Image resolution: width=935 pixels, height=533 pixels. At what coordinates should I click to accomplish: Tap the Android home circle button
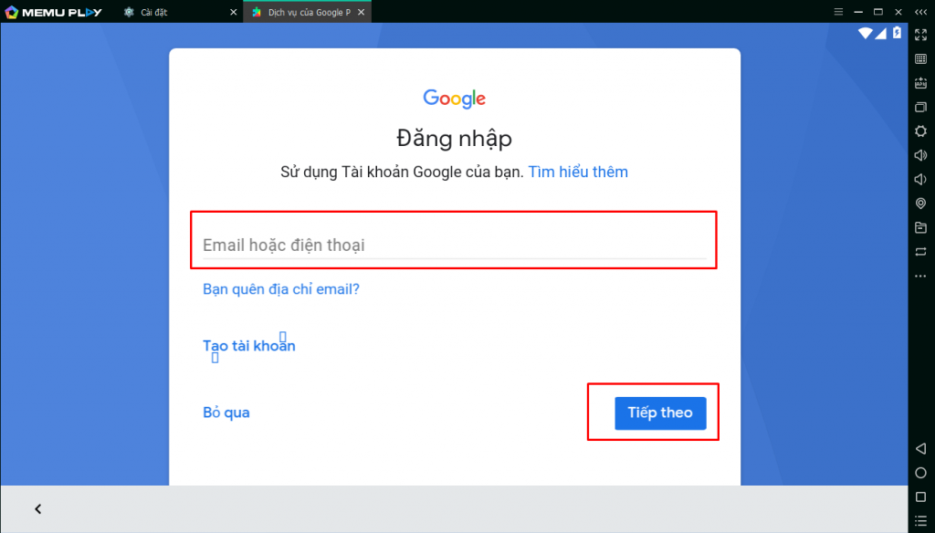pyautogui.click(x=920, y=473)
